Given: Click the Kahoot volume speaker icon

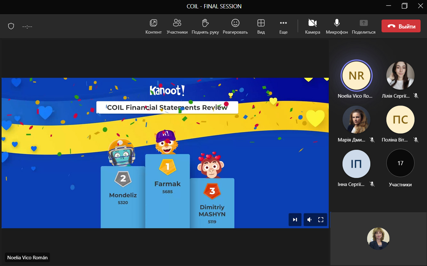Looking at the screenshot, I should (309, 220).
